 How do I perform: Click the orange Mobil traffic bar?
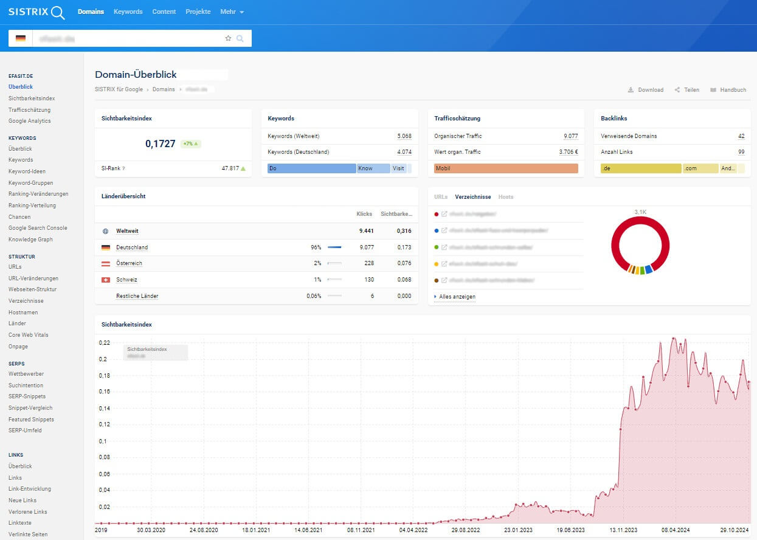(x=506, y=168)
